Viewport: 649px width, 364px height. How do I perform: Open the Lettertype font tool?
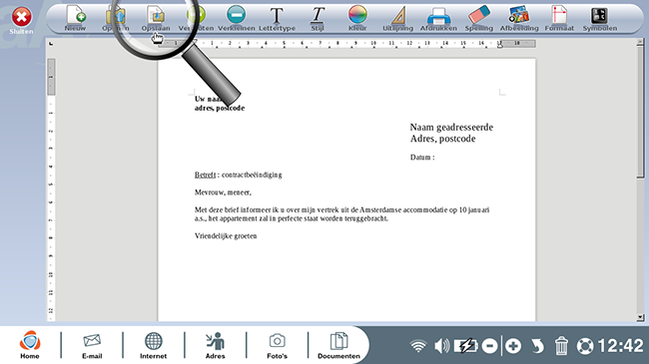277,19
